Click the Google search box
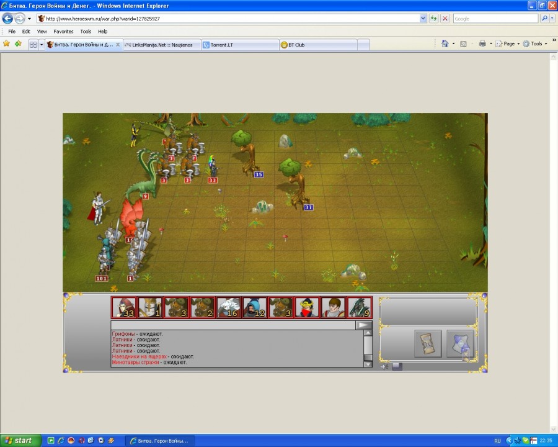 [495, 19]
